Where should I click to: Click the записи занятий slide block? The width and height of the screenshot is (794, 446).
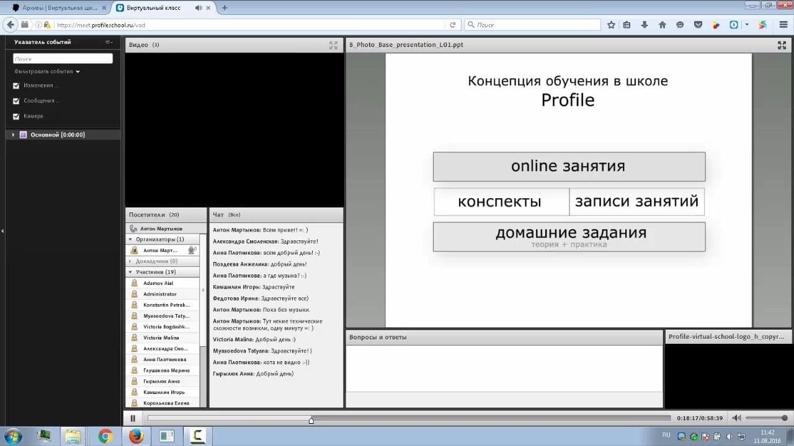pos(637,202)
